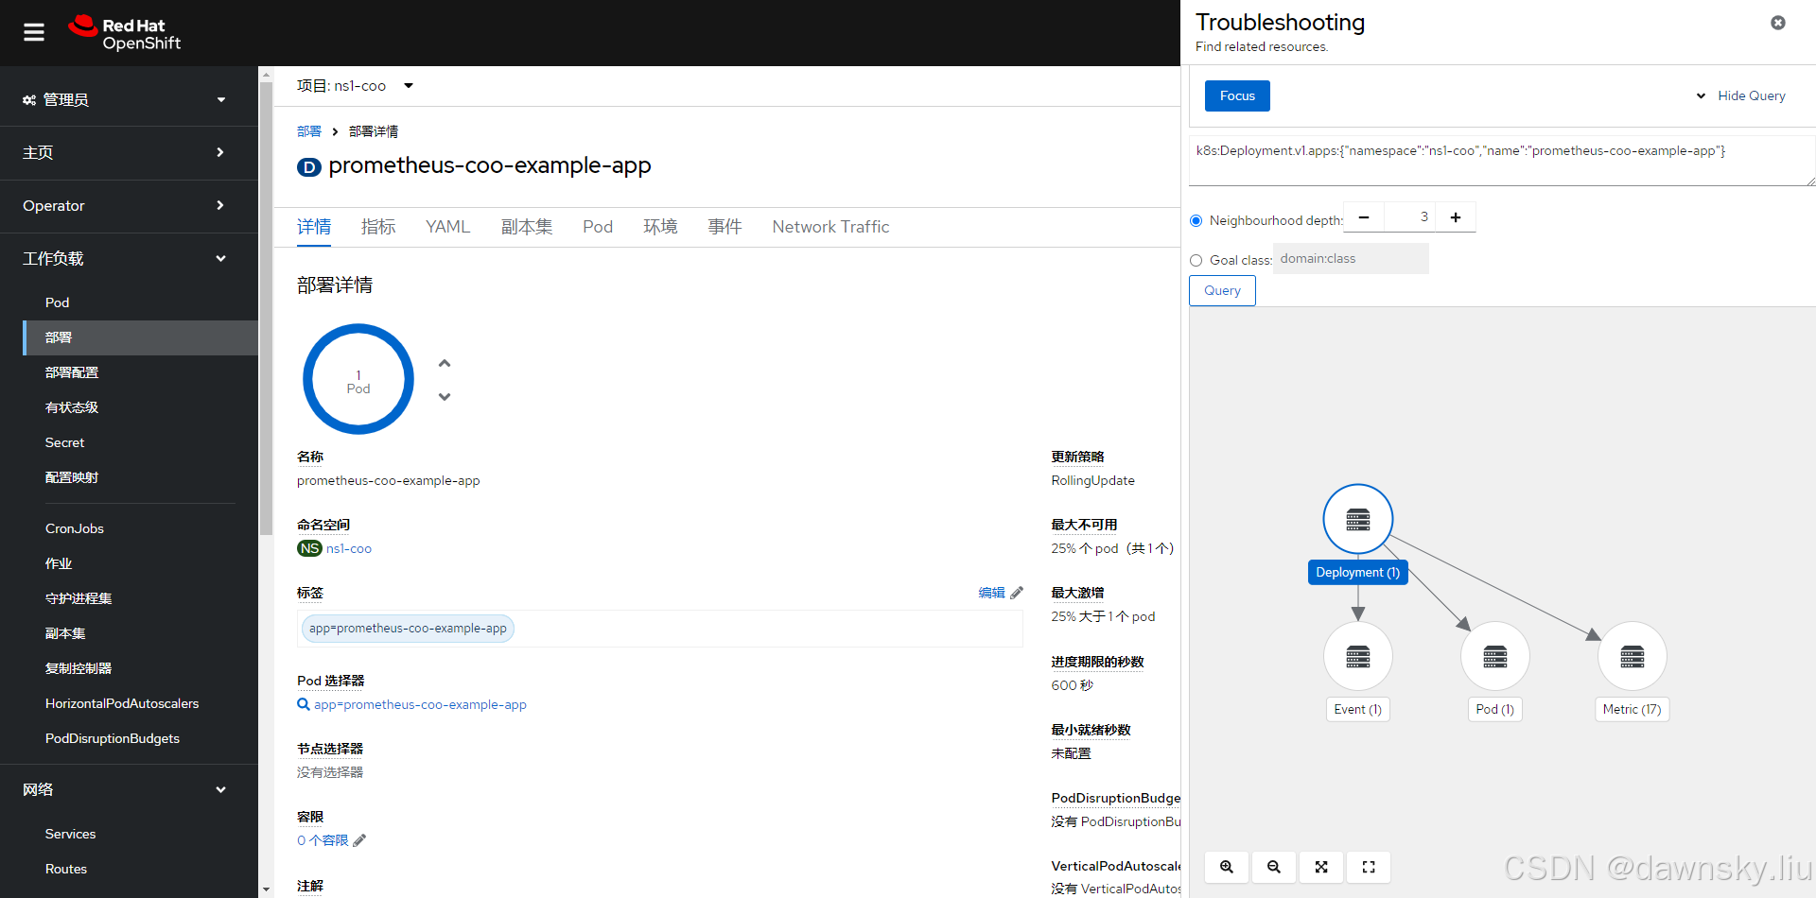This screenshot has width=1816, height=898.
Task: Click the Red Hat OpenShift logo
Action: 124,32
